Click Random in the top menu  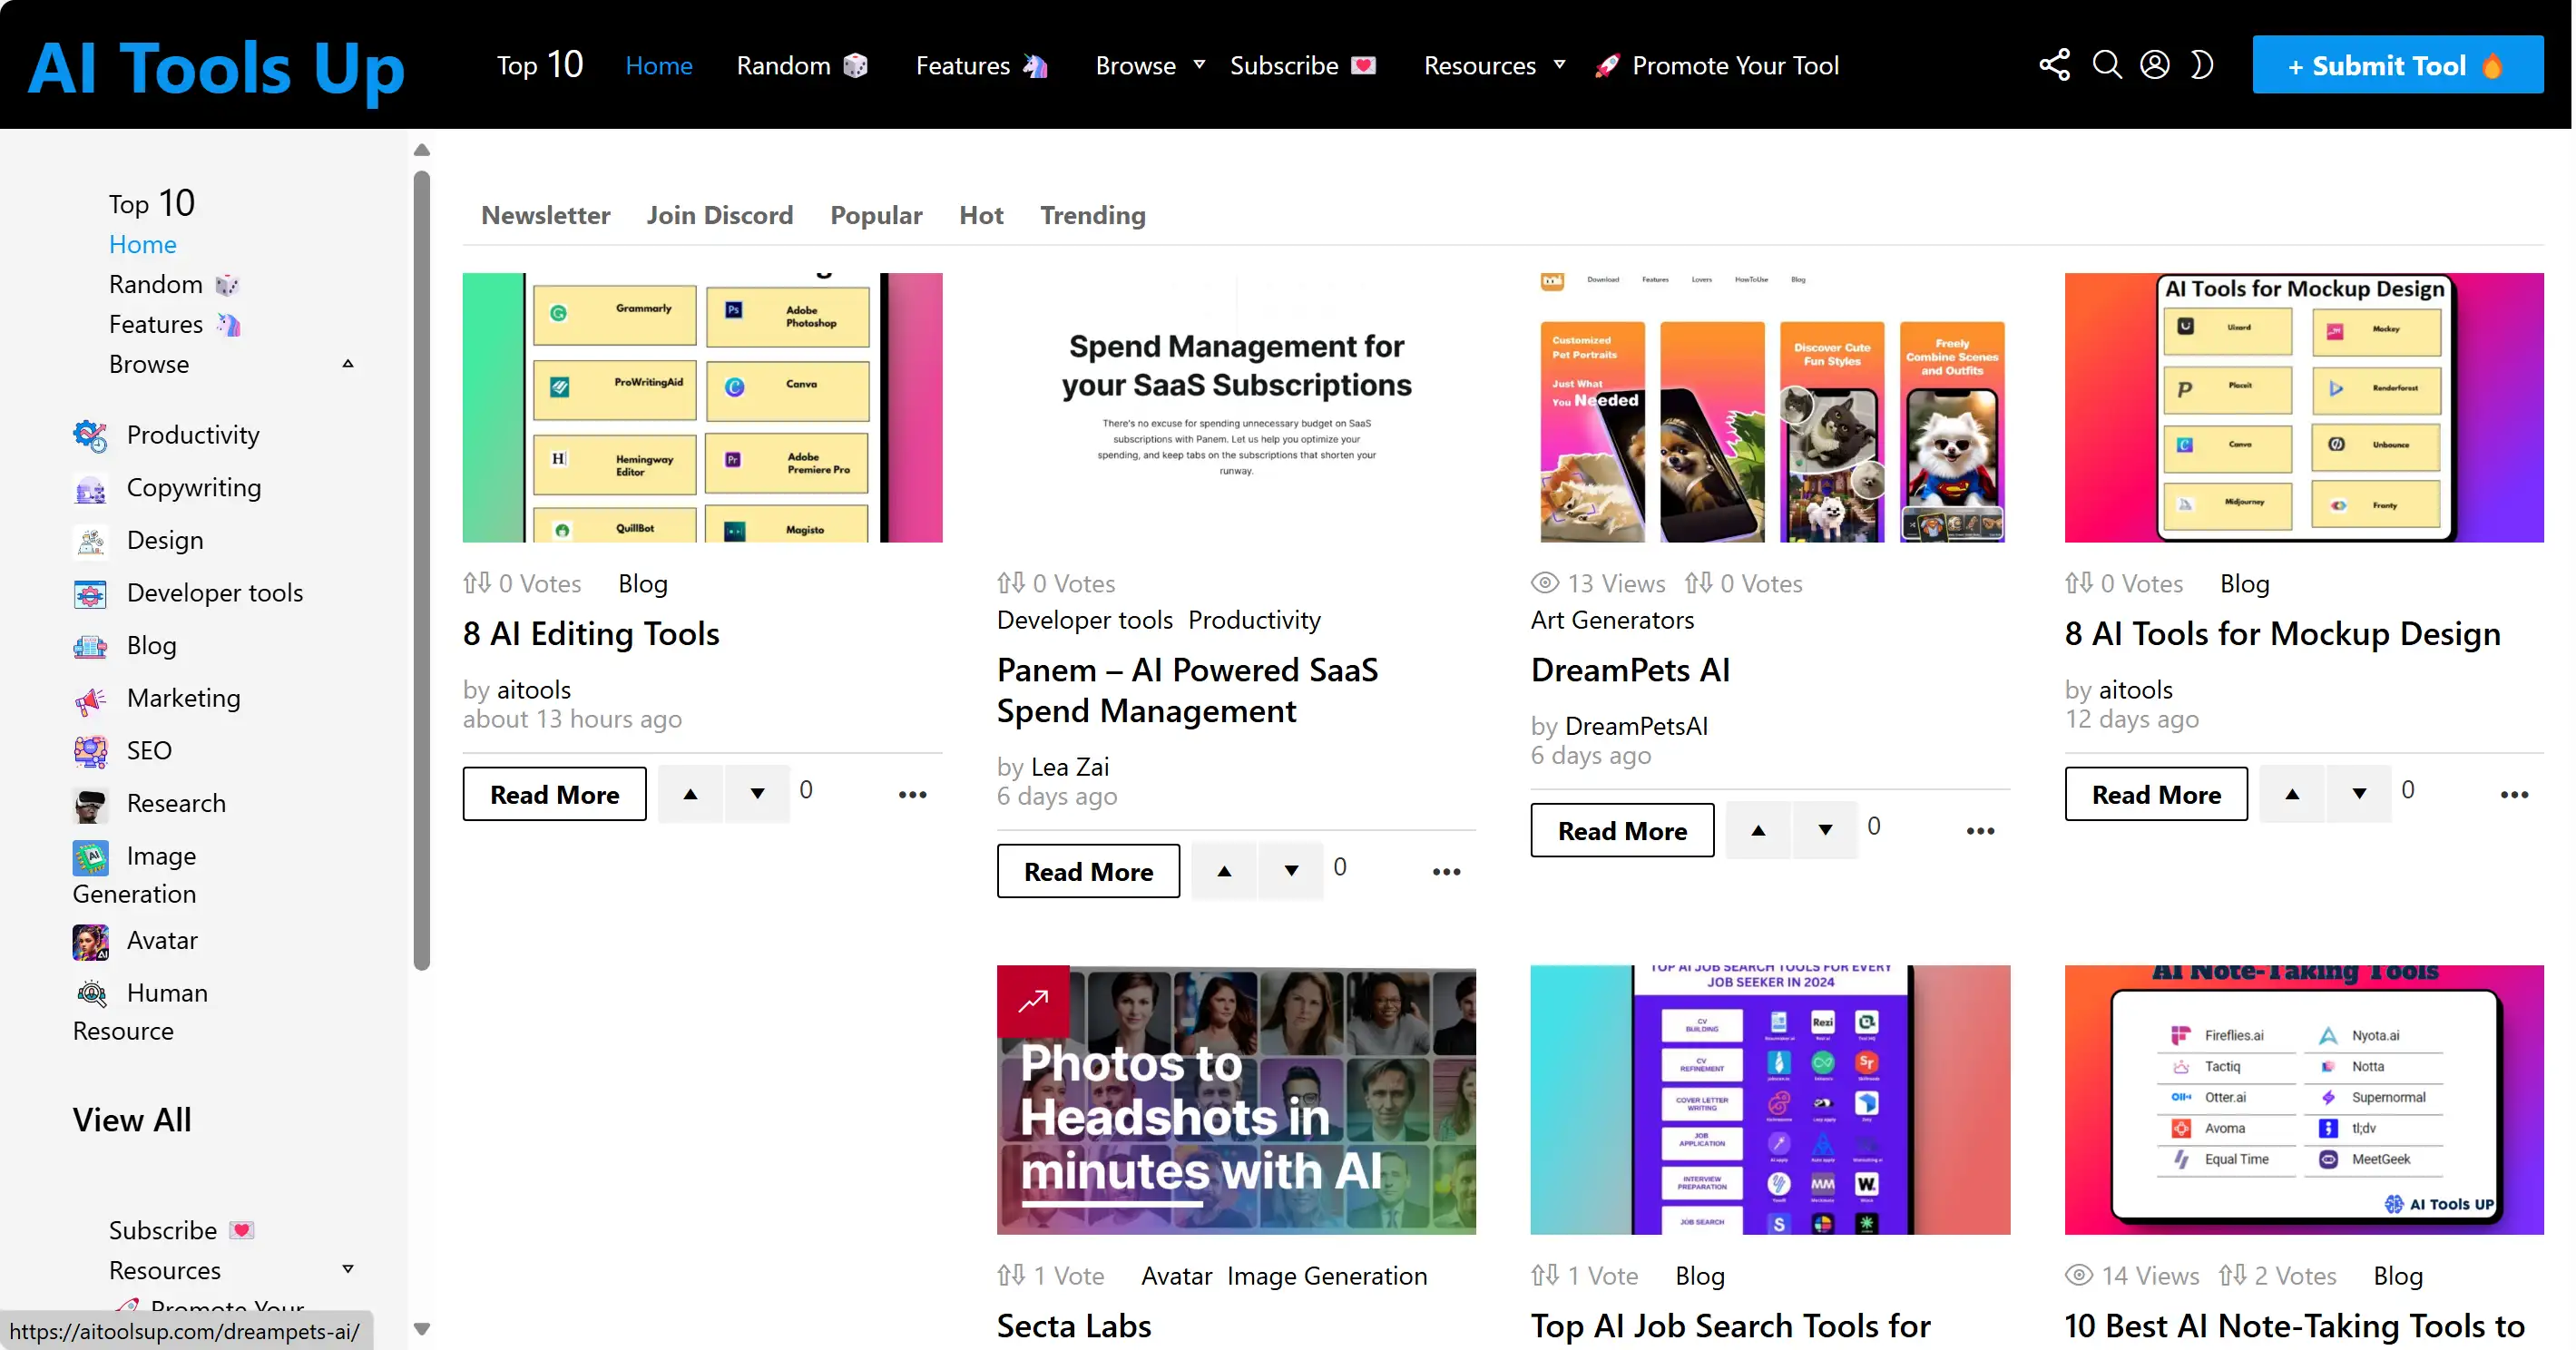pos(802,66)
